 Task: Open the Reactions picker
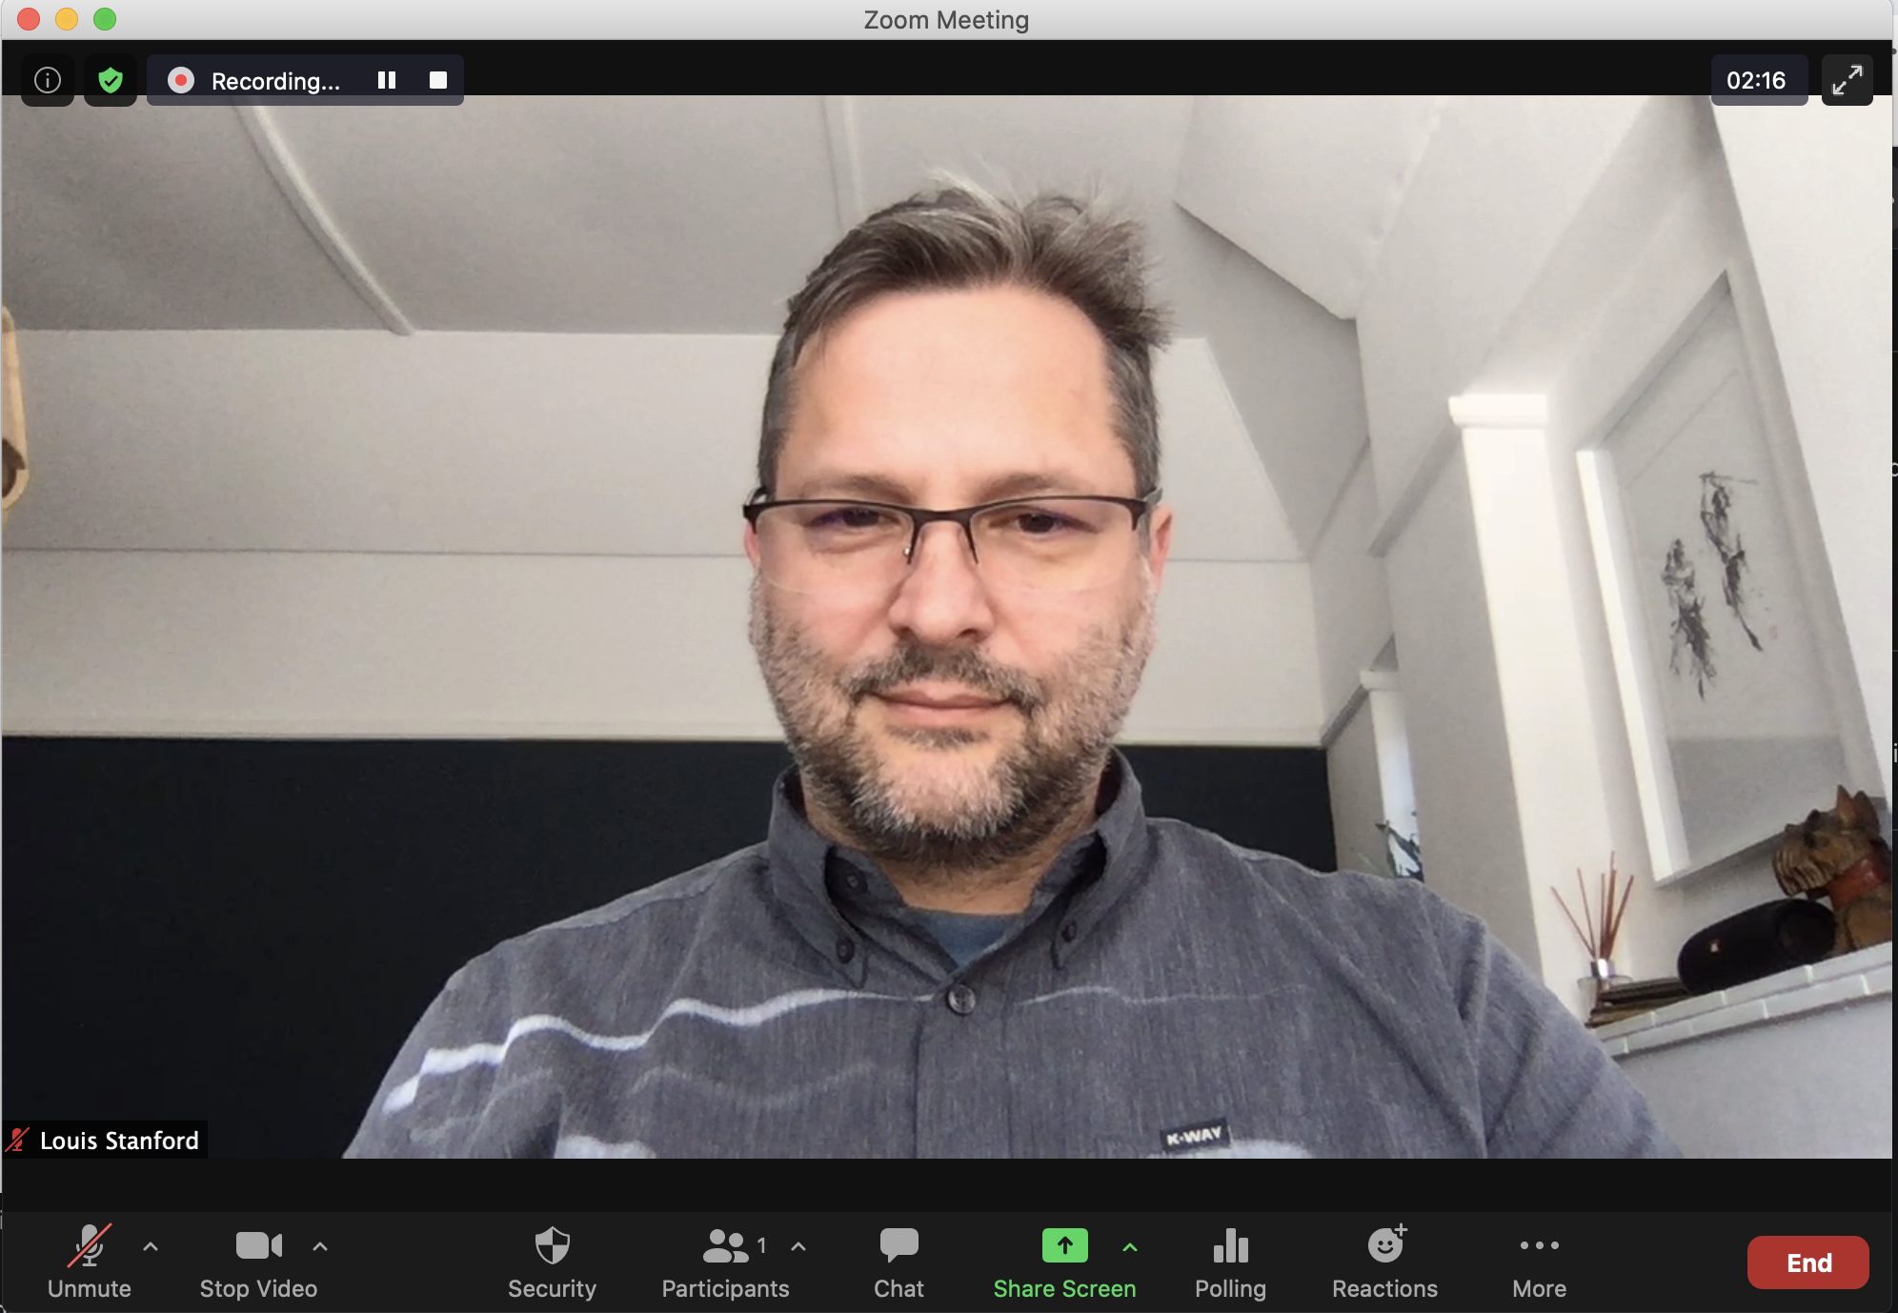tap(1384, 1262)
